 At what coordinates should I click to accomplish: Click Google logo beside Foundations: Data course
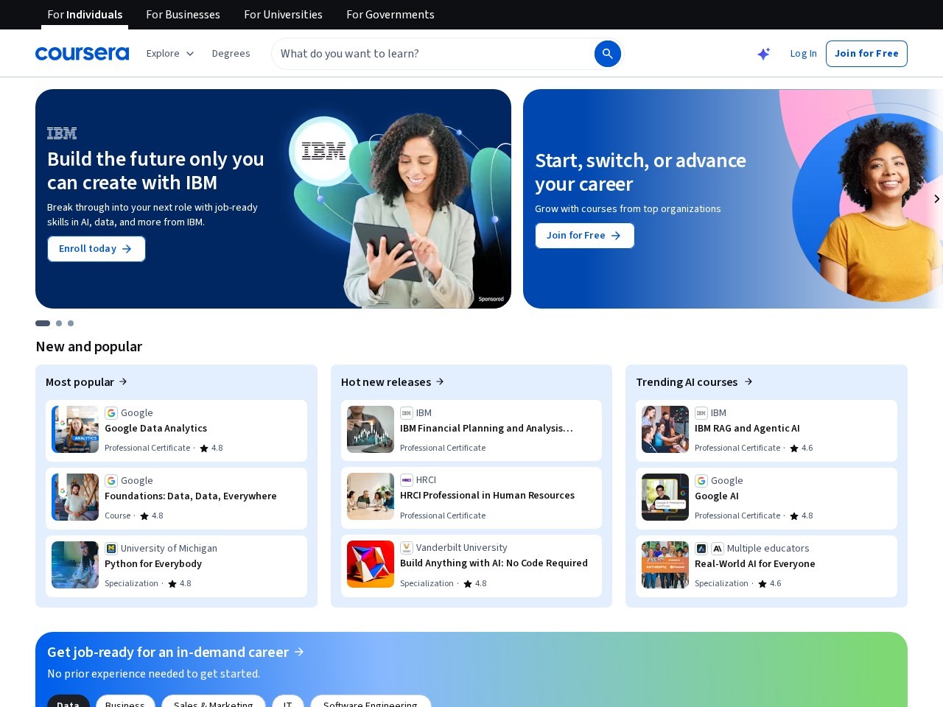click(x=111, y=481)
